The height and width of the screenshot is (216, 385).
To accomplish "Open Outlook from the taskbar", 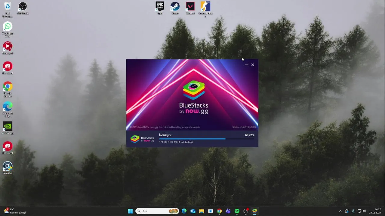I will pos(193,211).
